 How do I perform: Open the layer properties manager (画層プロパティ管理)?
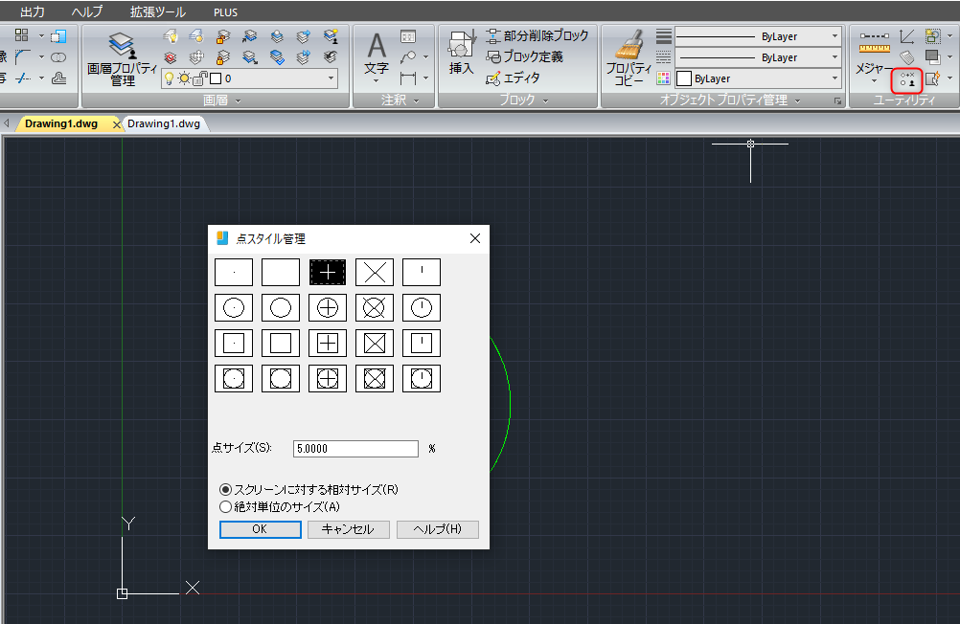pyautogui.click(x=122, y=59)
